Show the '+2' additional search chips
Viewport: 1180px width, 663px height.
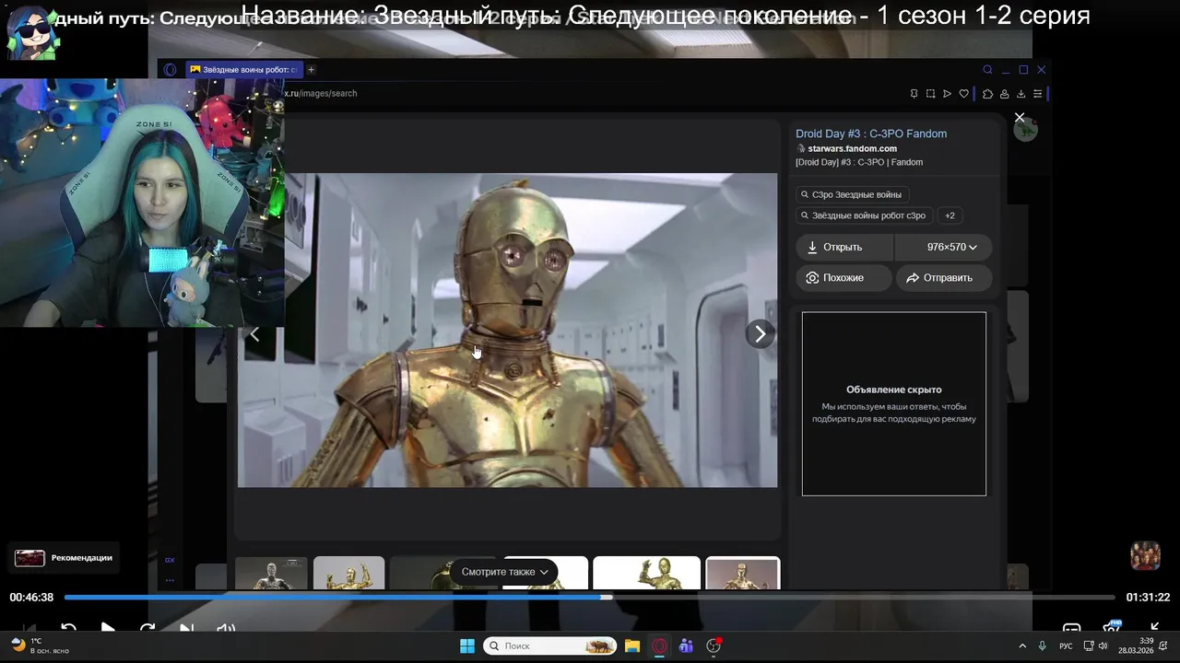click(950, 215)
